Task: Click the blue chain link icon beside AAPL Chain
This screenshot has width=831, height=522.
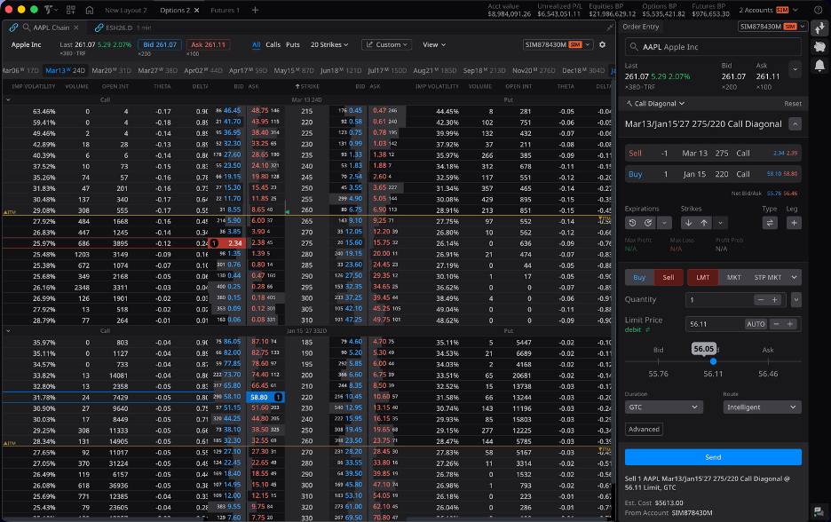Action: tap(13, 28)
